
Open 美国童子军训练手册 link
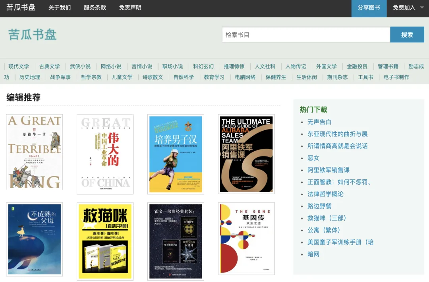tap(340, 242)
